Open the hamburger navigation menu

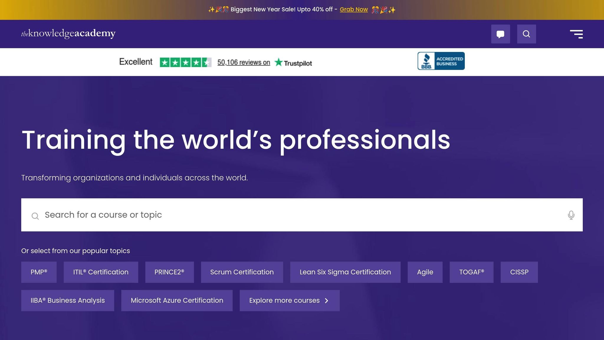click(x=577, y=34)
